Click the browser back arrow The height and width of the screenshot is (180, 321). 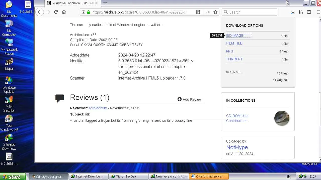39,12
